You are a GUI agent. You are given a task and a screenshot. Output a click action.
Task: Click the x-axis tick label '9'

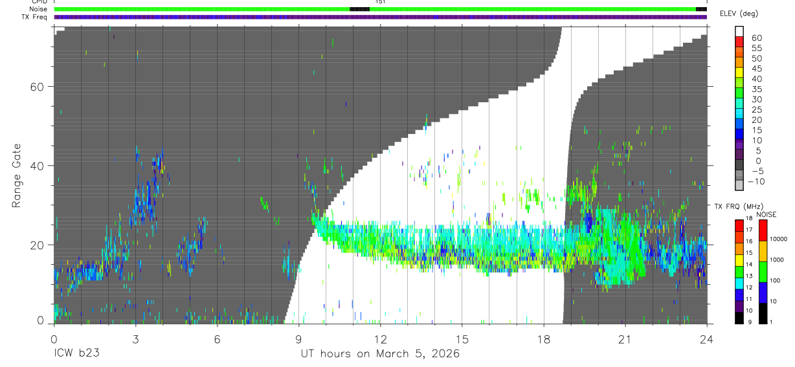pyautogui.click(x=298, y=339)
